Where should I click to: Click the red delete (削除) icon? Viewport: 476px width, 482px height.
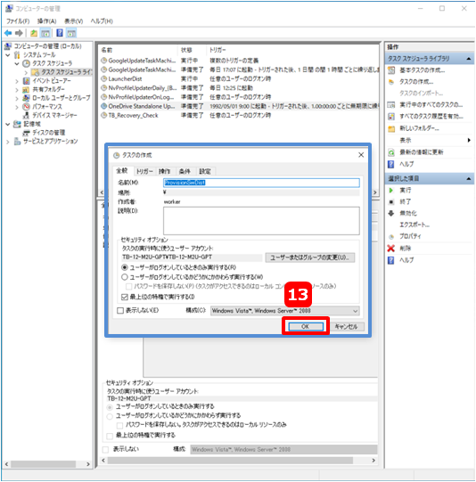(x=390, y=248)
